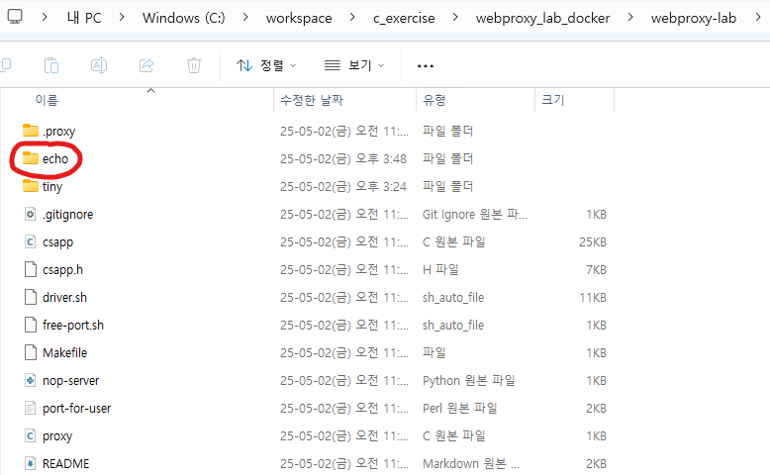Click the README markdown file icon
The image size is (770, 475).
coord(31,464)
